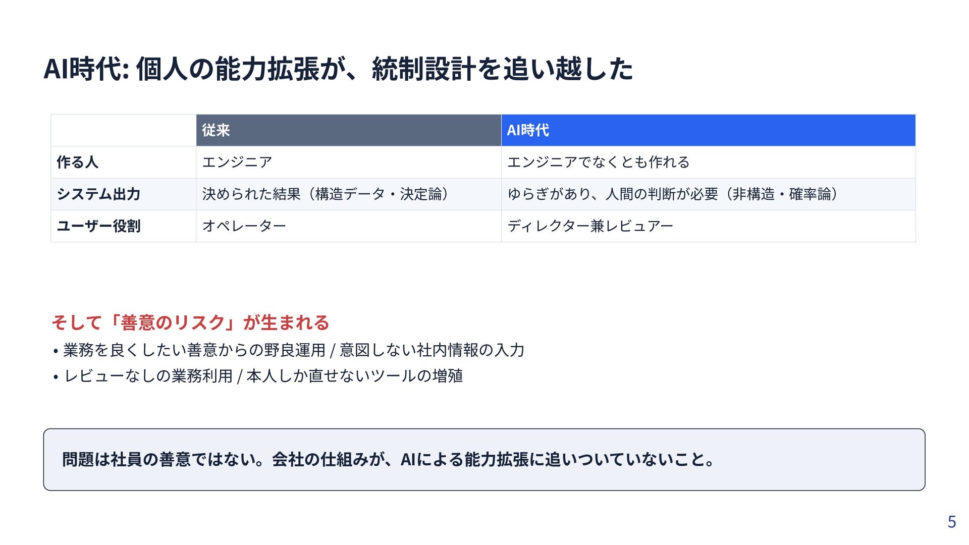The width and height of the screenshot is (969, 545).
Task: Click the ゆらぎがあり、人間の判断が必要 cell
Action: pyautogui.click(x=708, y=194)
